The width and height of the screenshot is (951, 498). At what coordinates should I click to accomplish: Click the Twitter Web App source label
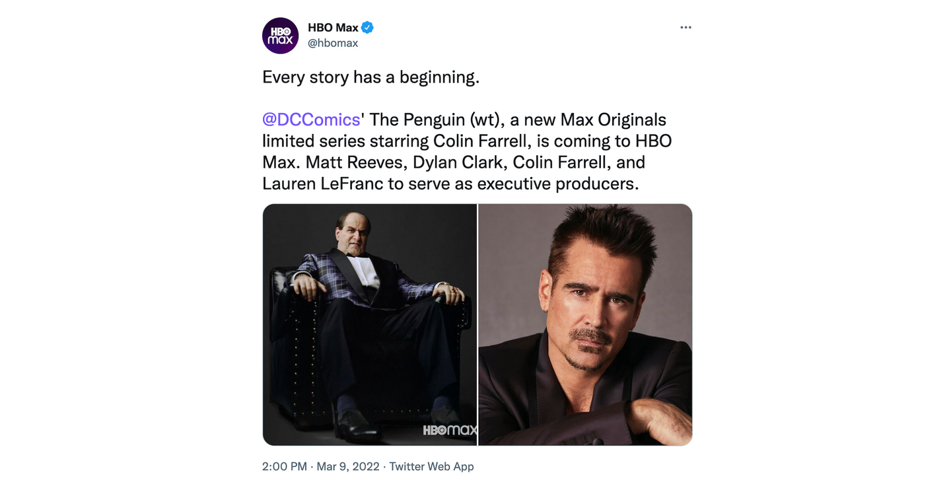(x=431, y=466)
